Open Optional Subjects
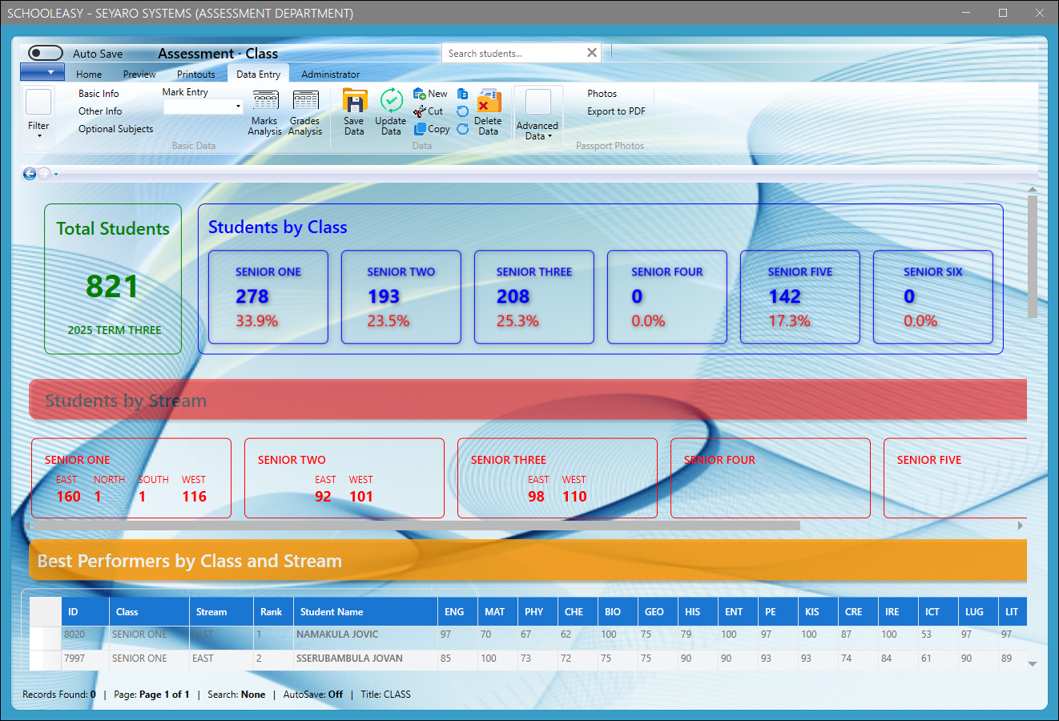 click(x=115, y=129)
